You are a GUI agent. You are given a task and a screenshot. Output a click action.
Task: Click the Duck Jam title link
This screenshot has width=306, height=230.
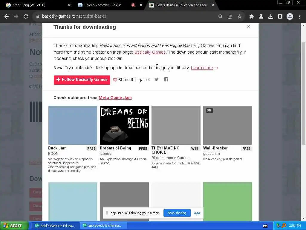point(57,148)
